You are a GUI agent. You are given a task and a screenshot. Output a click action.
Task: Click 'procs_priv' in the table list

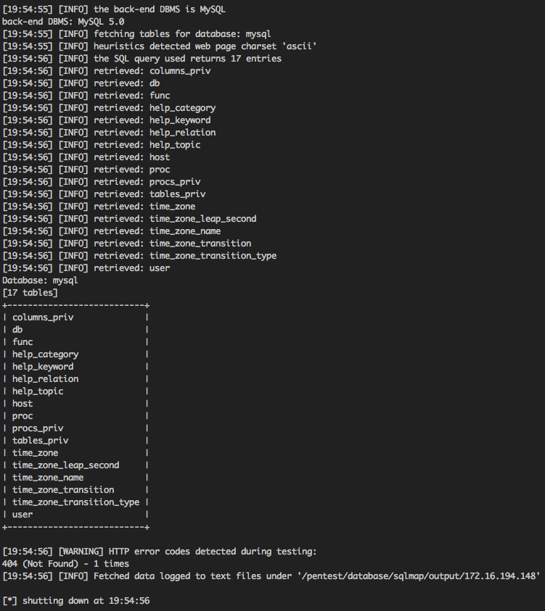click(38, 428)
